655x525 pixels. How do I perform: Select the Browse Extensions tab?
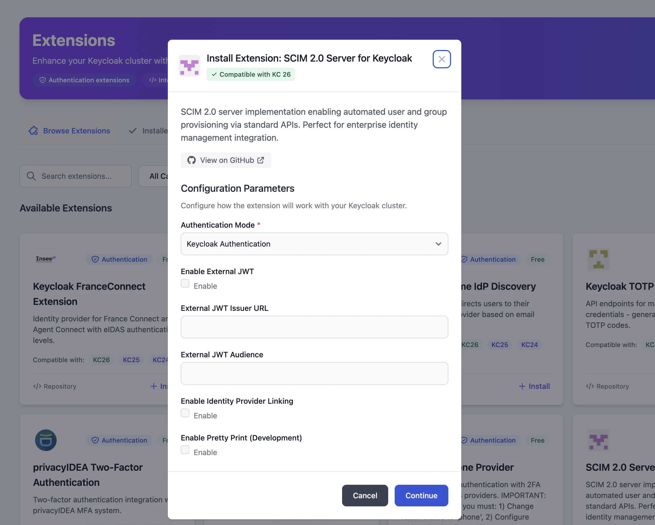click(76, 130)
